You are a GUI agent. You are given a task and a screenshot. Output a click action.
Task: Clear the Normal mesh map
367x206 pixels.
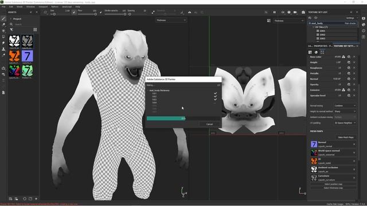pos(354,144)
